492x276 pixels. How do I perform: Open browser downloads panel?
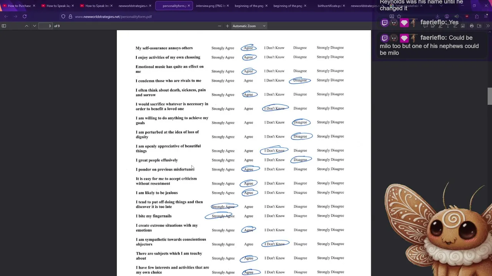click(x=437, y=16)
